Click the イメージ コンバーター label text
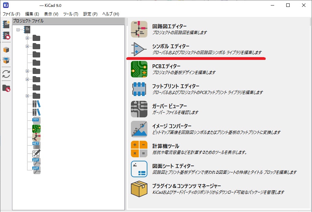Viewport: 312px width, 212px height. [x=172, y=126]
